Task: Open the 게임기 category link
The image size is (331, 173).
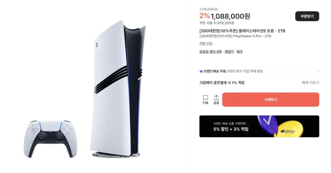Action: [229, 51]
